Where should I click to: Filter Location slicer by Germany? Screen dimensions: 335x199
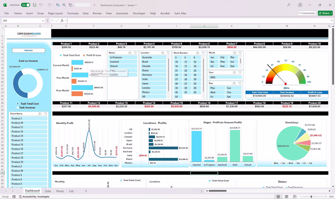pos(153,75)
